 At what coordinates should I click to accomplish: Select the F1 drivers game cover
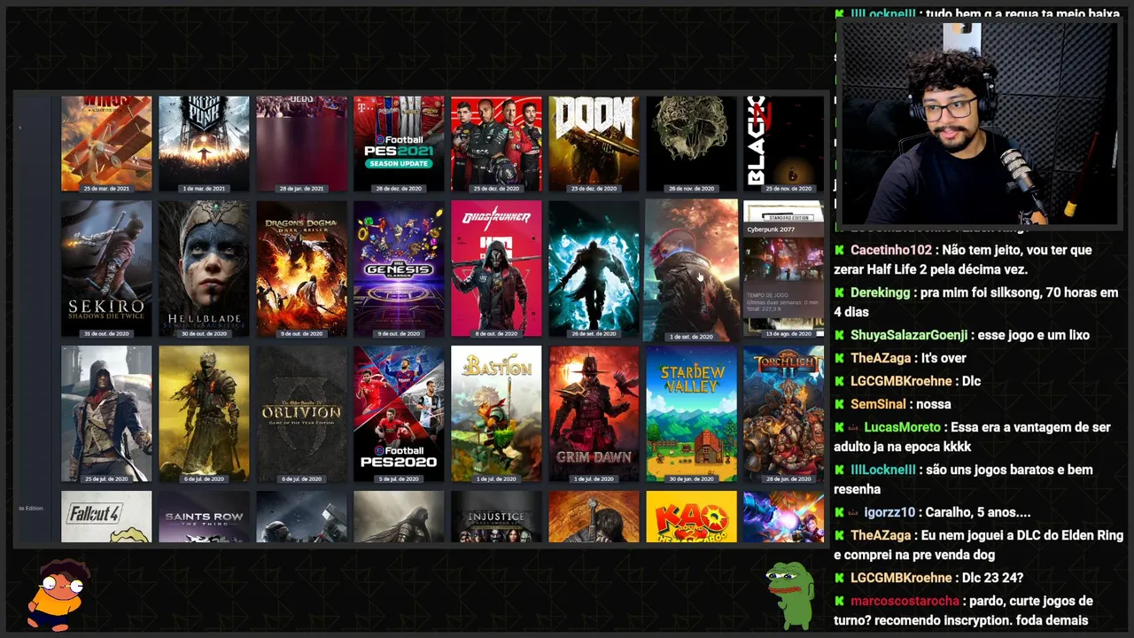(x=496, y=144)
